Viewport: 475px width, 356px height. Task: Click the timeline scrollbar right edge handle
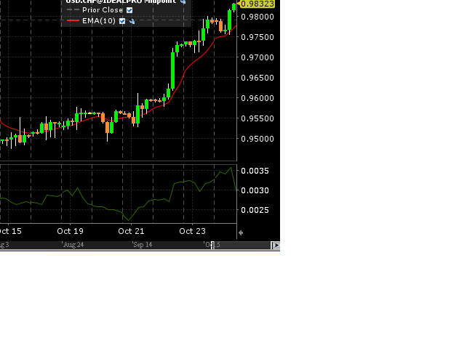pyautogui.click(x=271, y=246)
